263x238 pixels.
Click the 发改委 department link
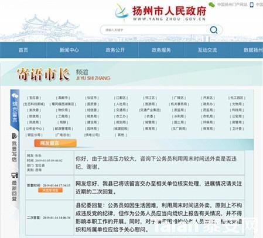[34, 110]
